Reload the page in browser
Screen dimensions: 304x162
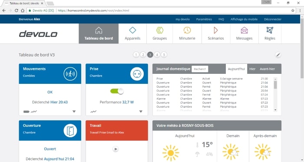pyautogui.click(x=17, y=10)
